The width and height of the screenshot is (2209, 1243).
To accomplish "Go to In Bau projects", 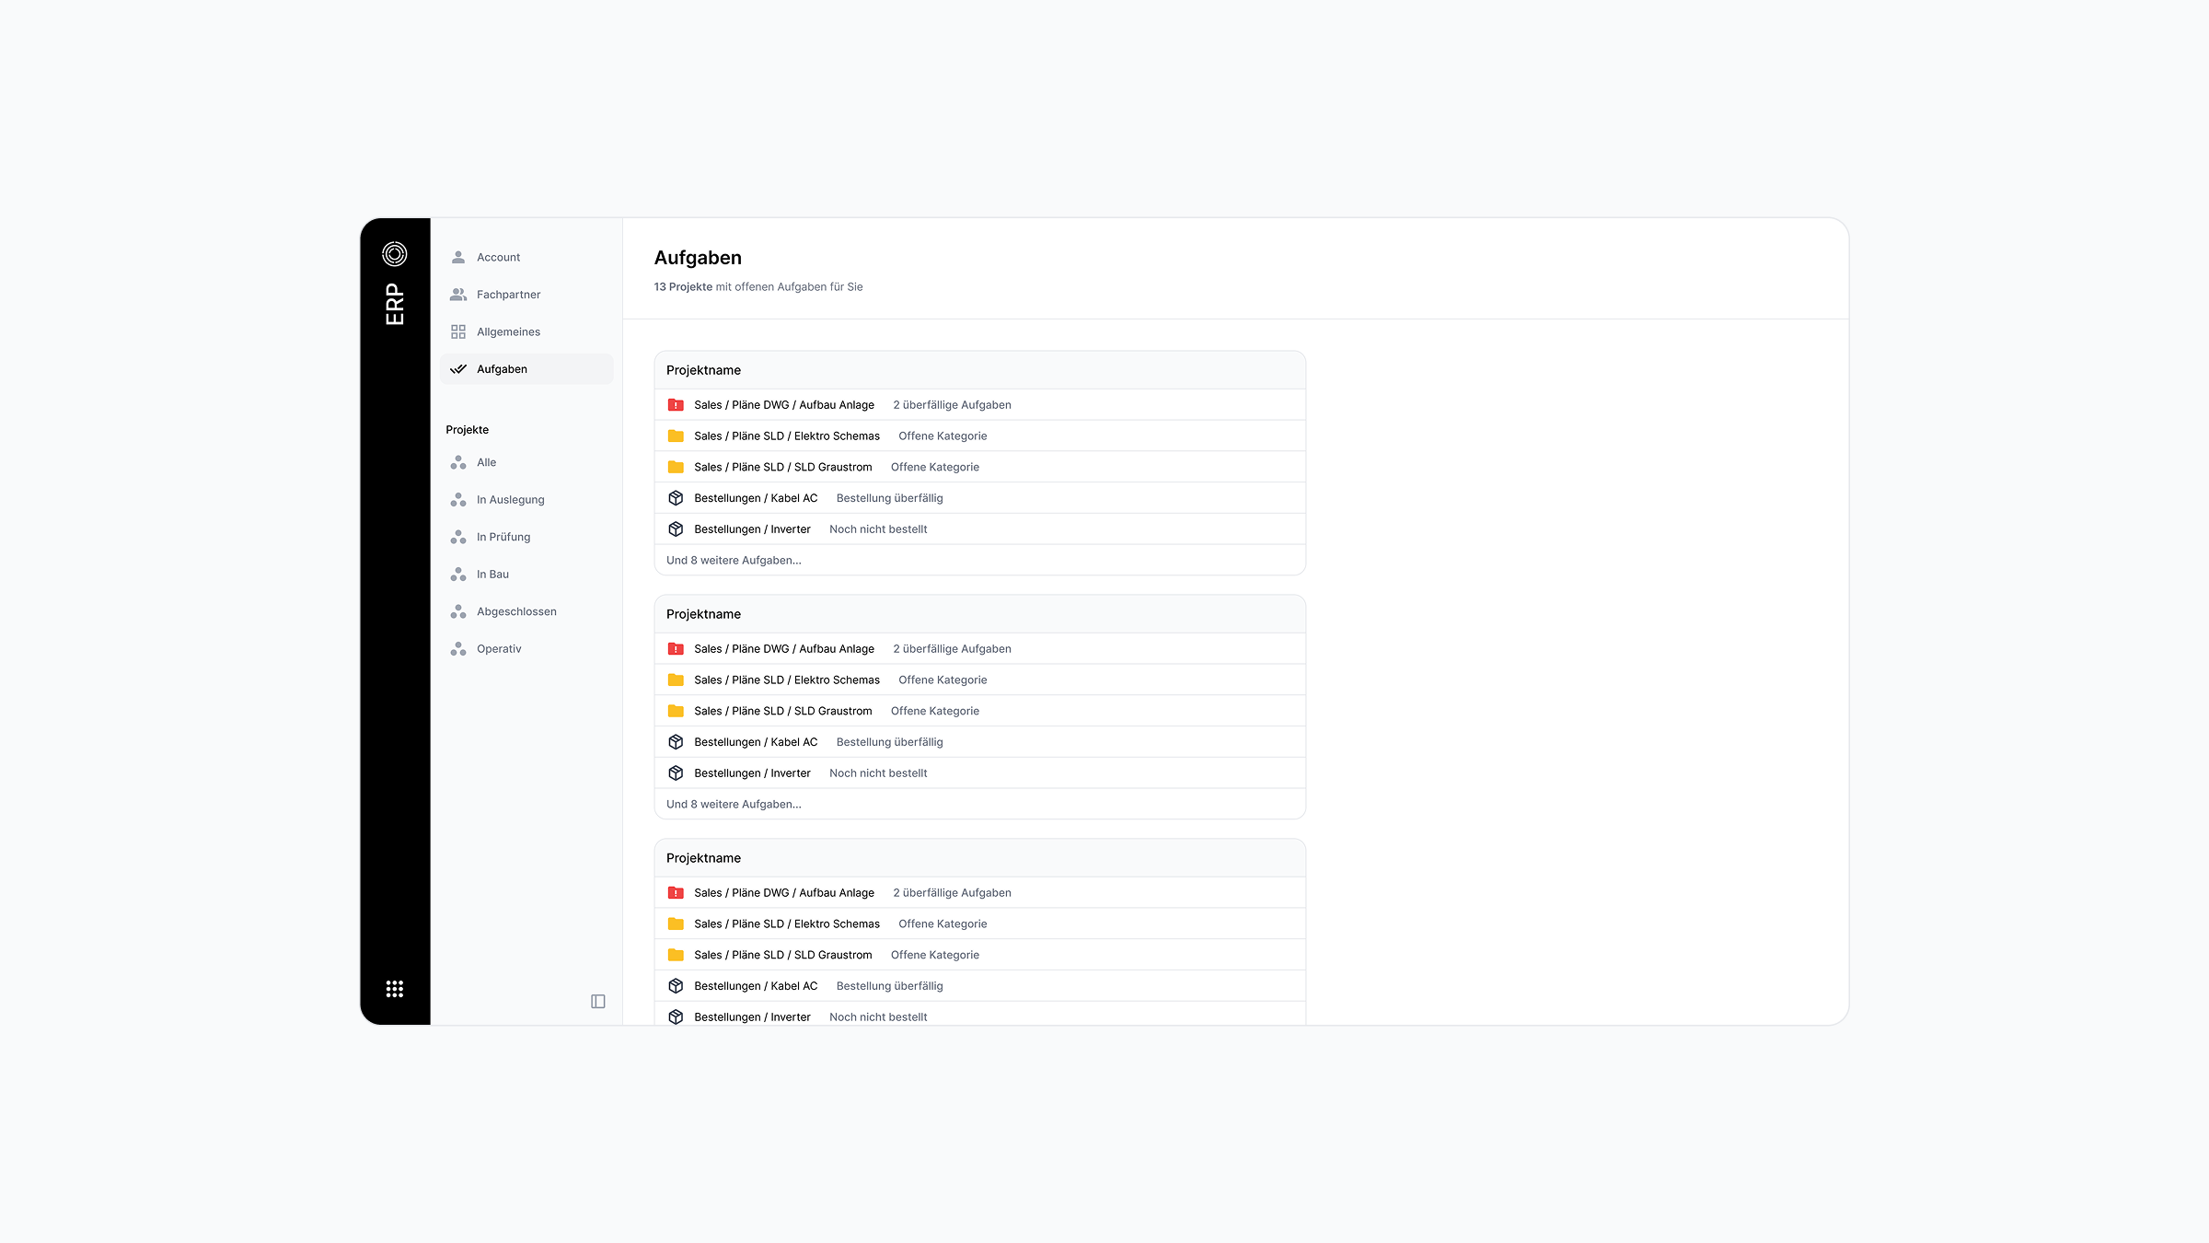I will coord(492,575).
